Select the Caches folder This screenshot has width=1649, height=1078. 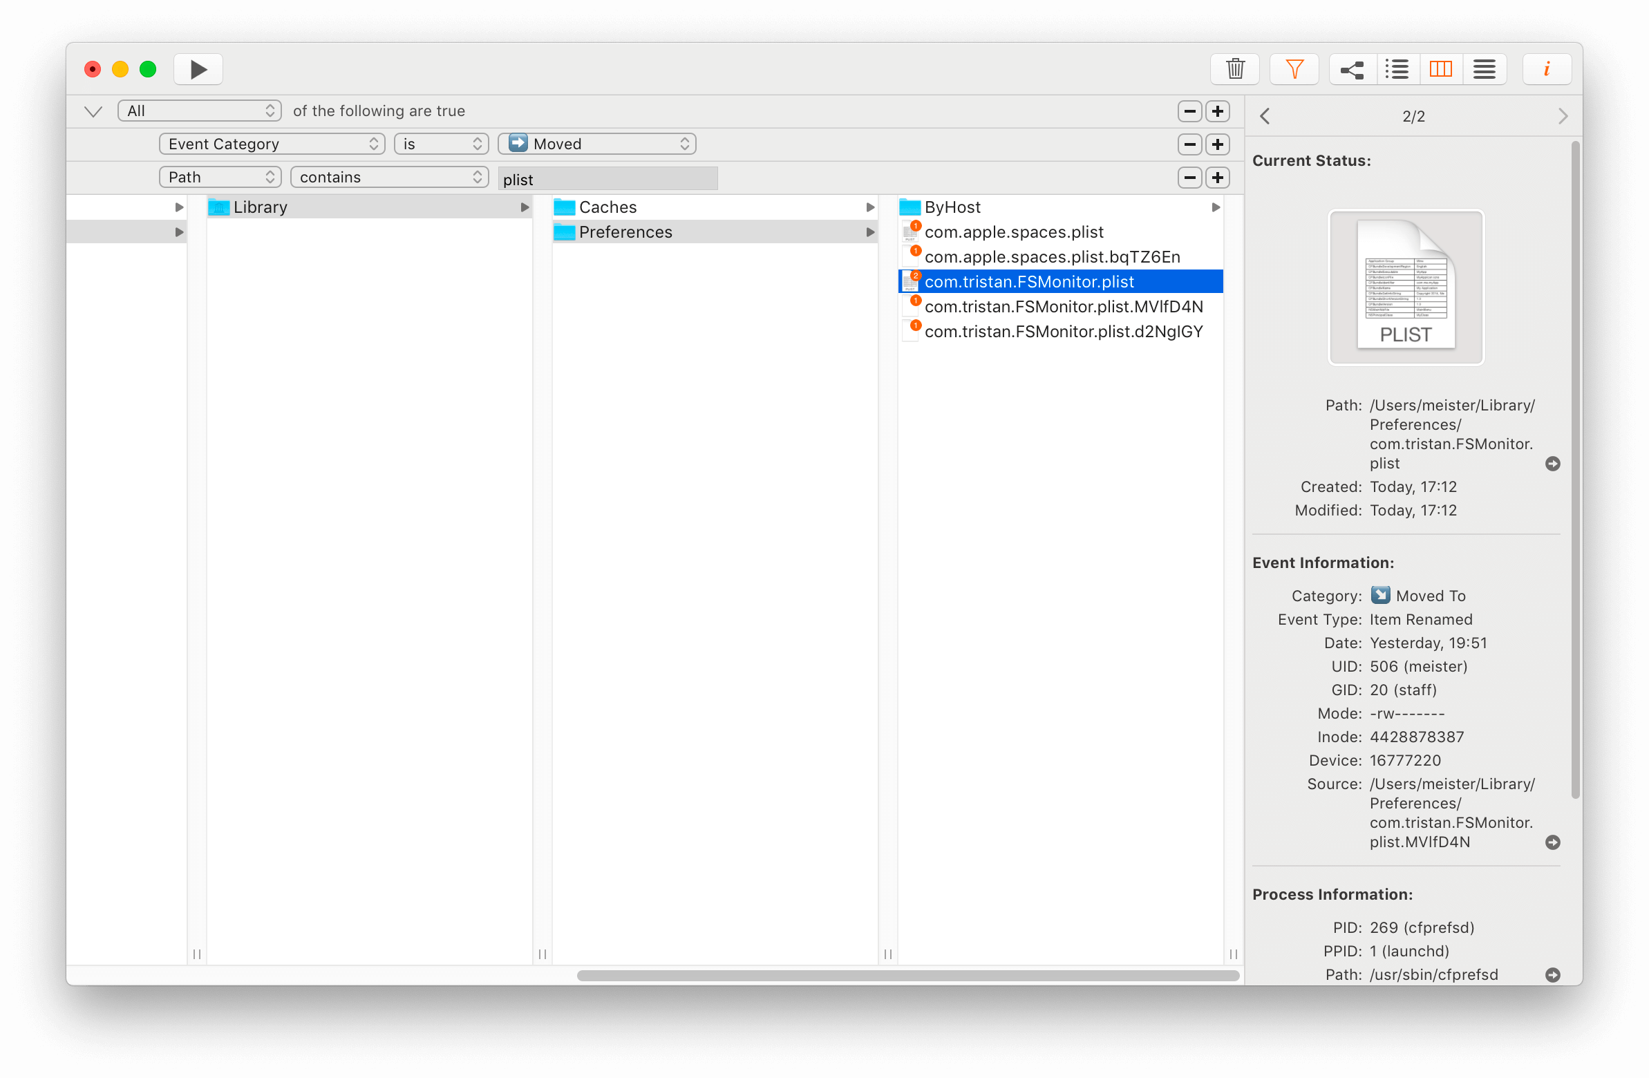point(715,207)
